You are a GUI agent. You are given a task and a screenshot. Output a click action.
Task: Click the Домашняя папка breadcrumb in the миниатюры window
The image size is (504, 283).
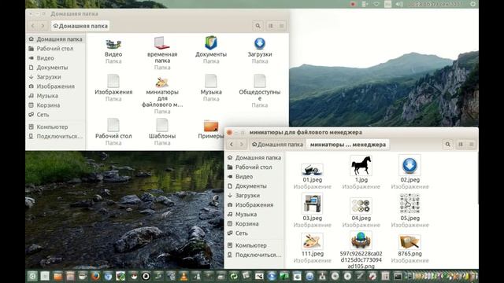point(277,145)
